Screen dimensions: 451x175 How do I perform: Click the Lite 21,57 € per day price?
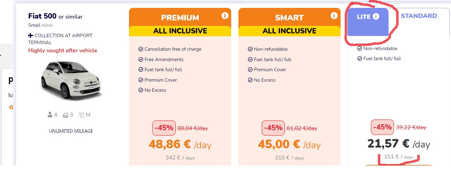[399, 144]
